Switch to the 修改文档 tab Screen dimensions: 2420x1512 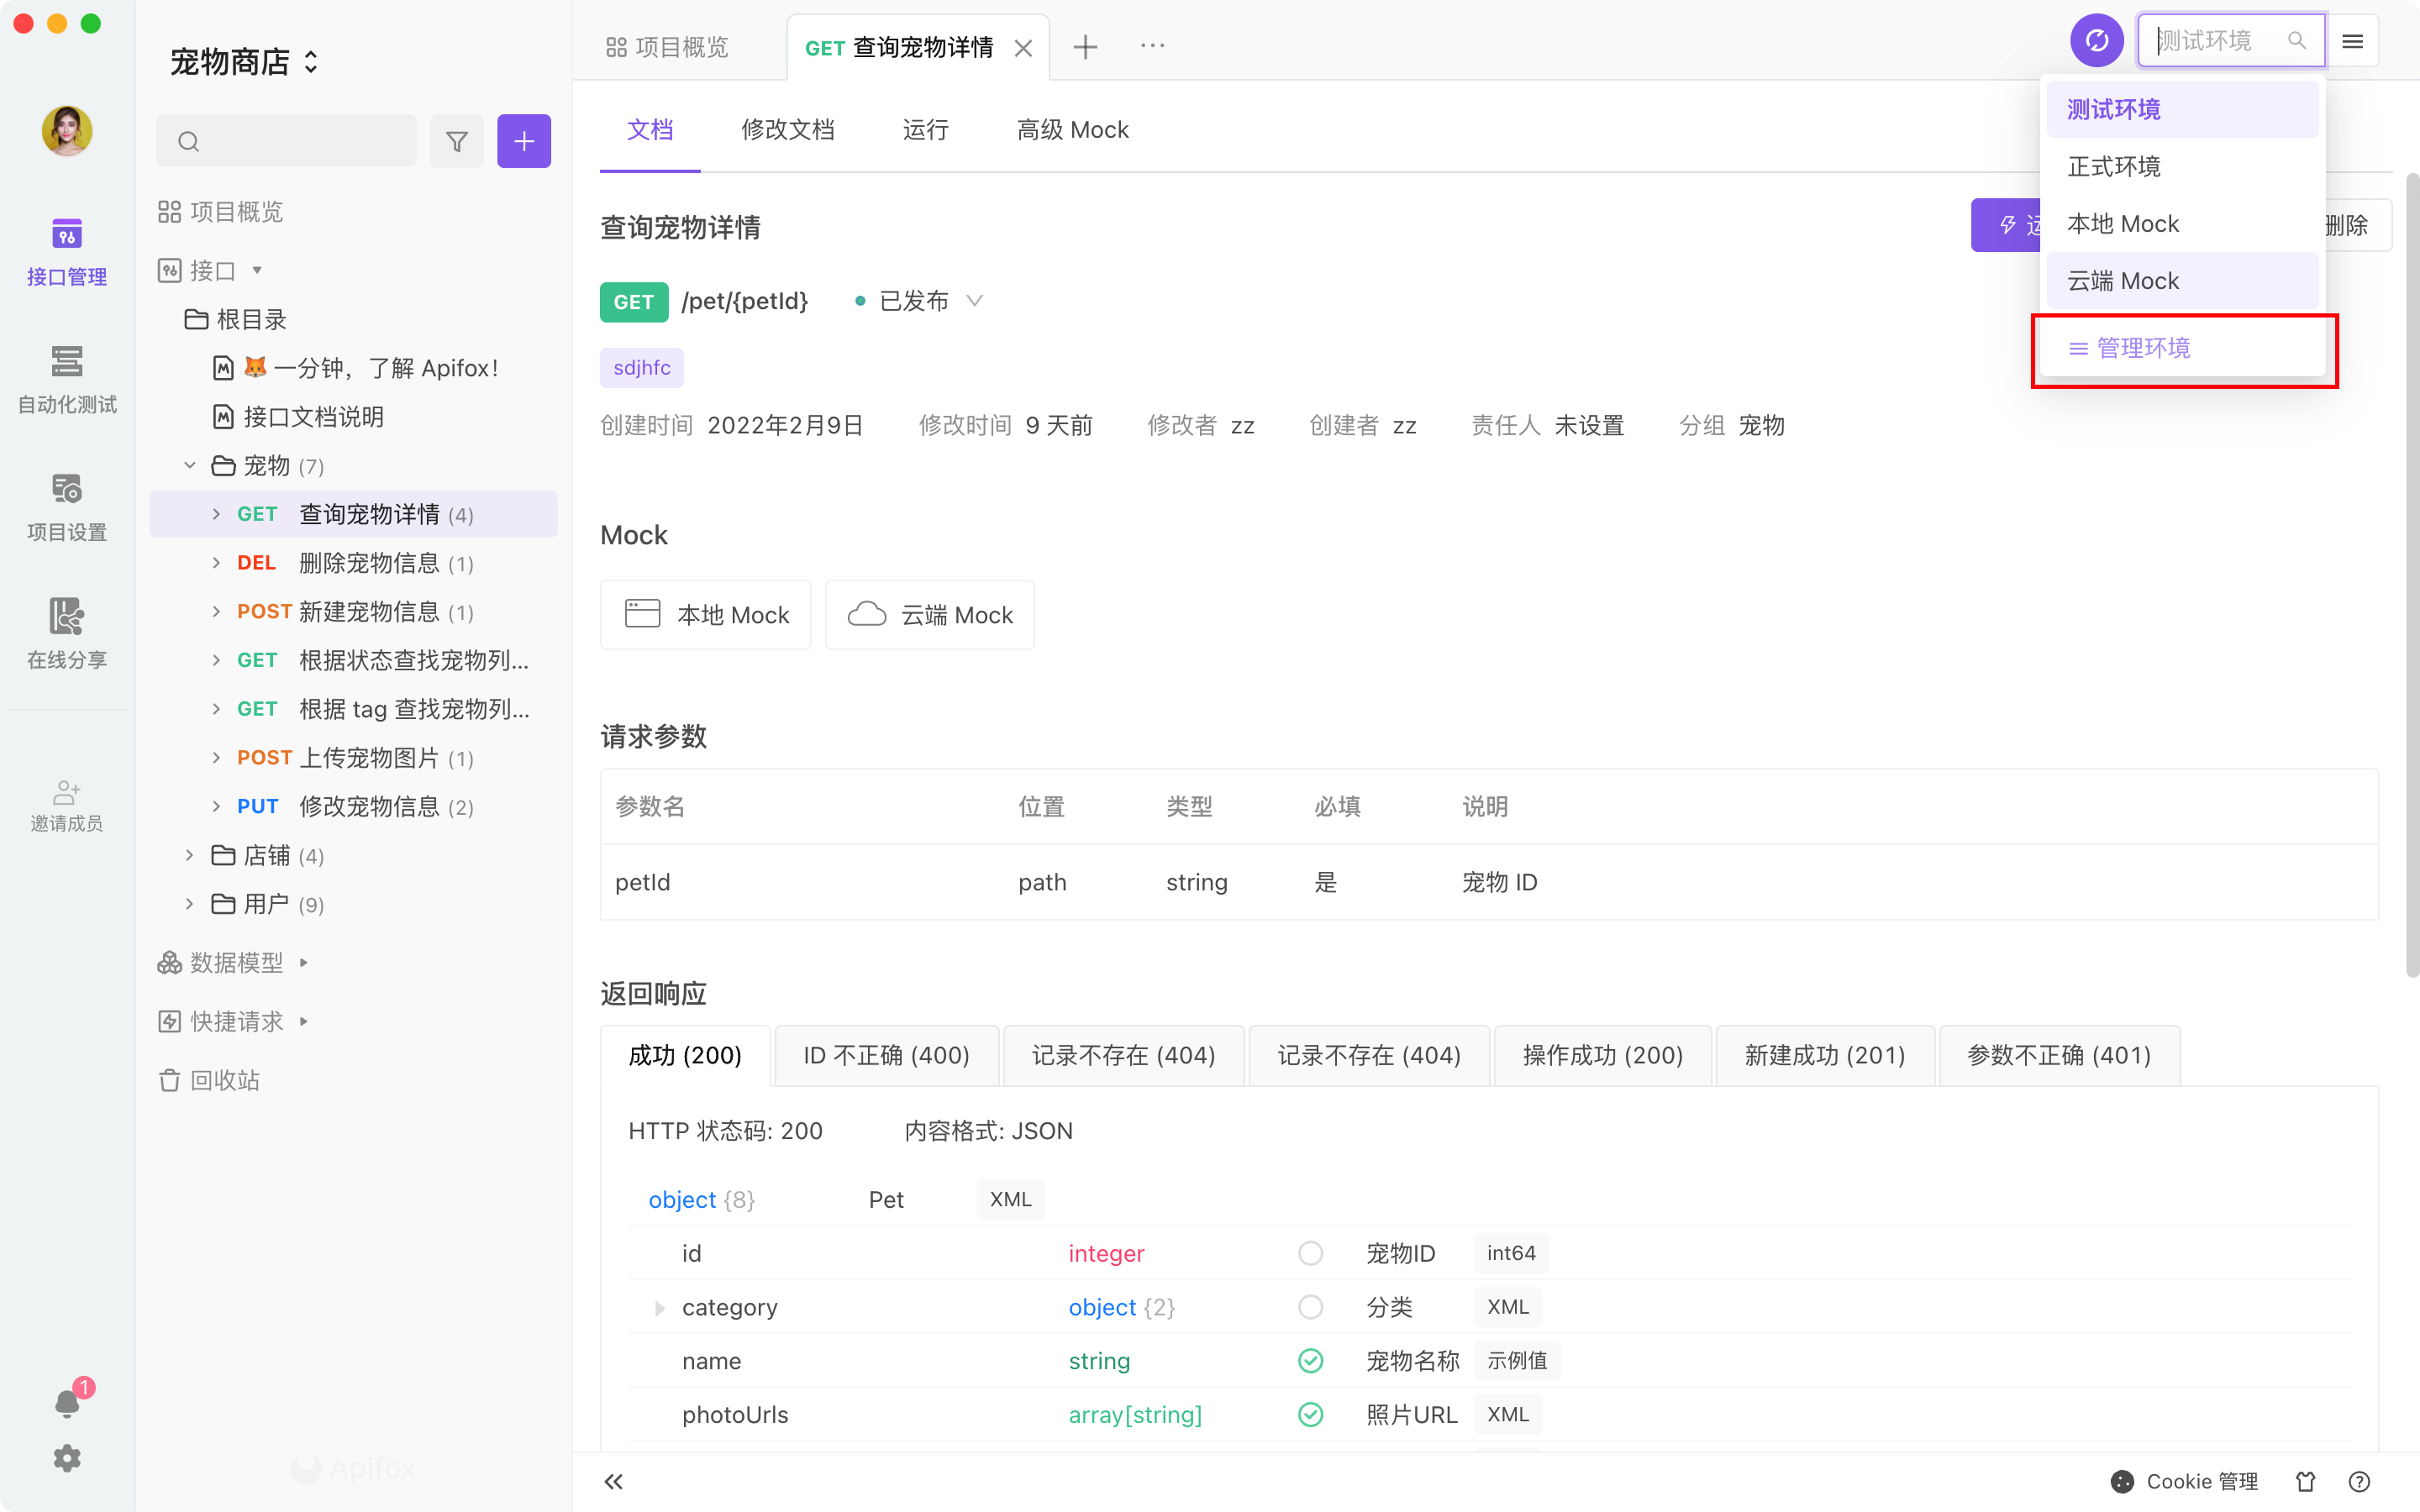(x=787, y=130)
